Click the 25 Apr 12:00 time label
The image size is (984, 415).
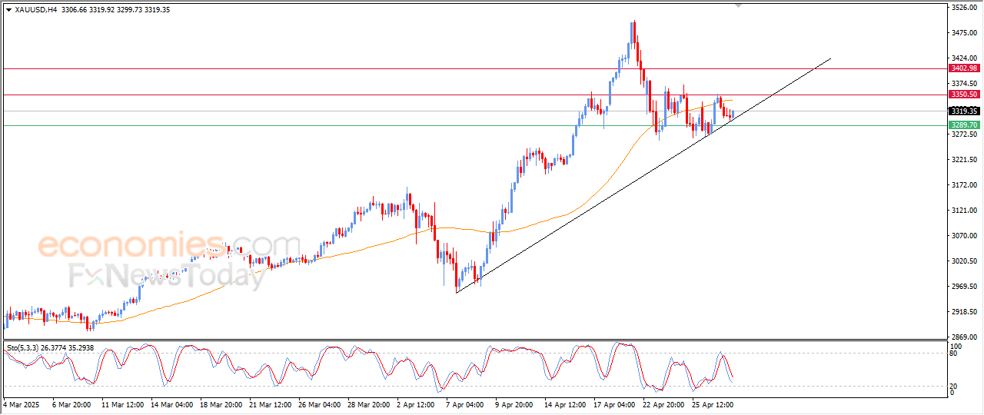(713, 404)
